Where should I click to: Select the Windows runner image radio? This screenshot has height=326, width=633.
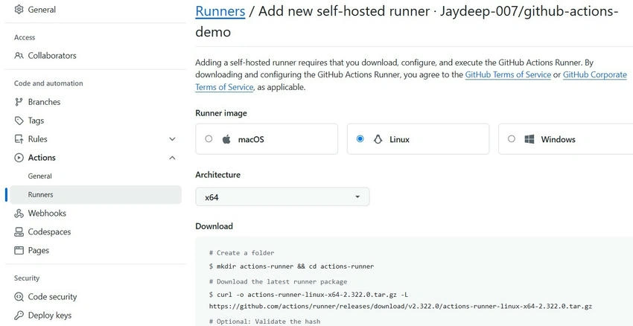pos(512,138)
